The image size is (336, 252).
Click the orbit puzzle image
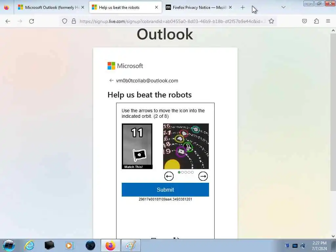[186, 146]
